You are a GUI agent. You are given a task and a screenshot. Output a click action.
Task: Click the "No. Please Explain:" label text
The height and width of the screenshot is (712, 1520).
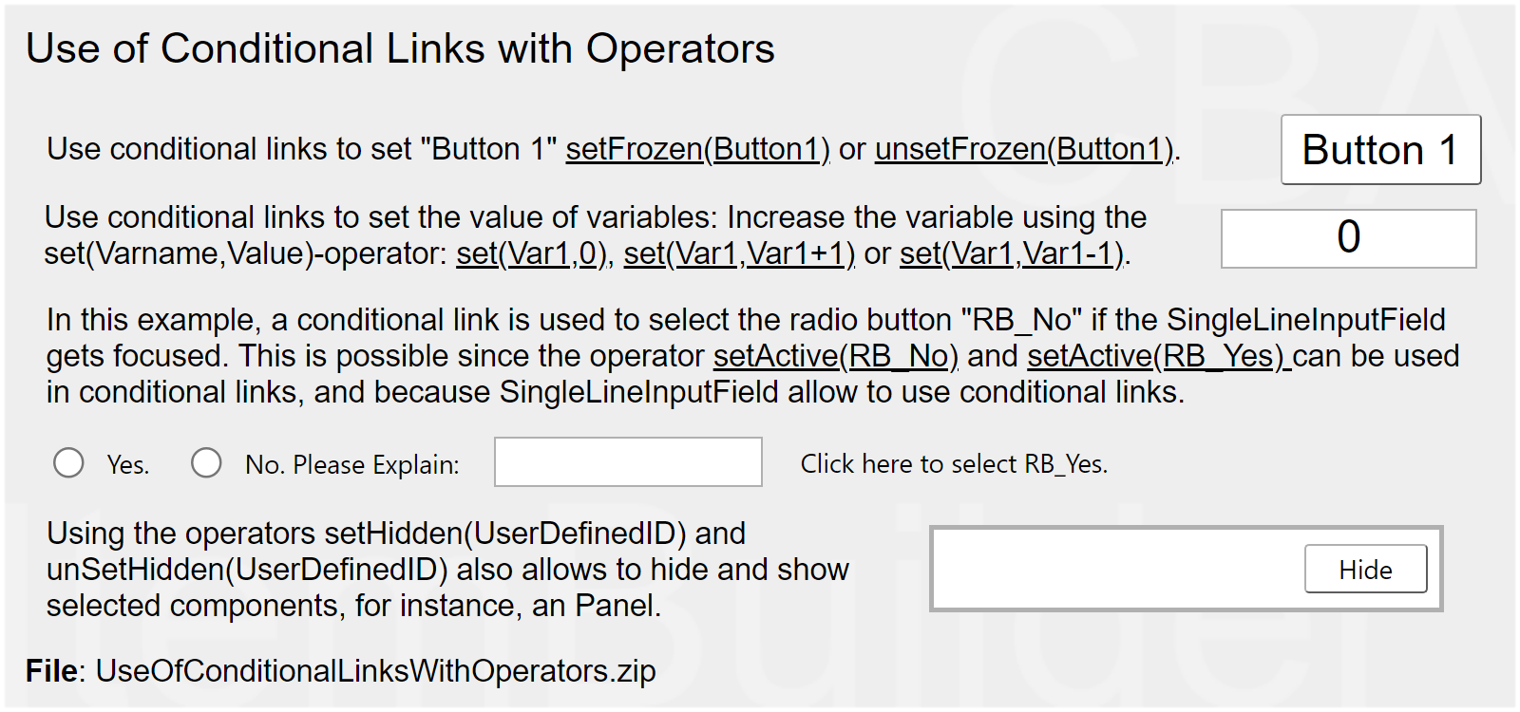coord(351,465)
